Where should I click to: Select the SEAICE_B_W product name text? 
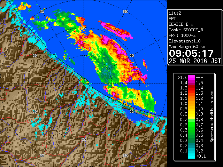tap(181, 24)
